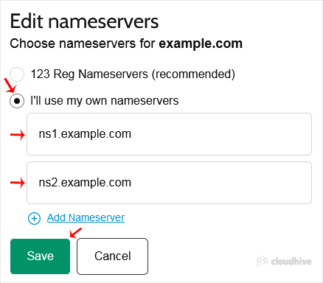Click the "Edit nameservers" heading
The width and height of the screenshot is (323, 283).
click(84, 21)
